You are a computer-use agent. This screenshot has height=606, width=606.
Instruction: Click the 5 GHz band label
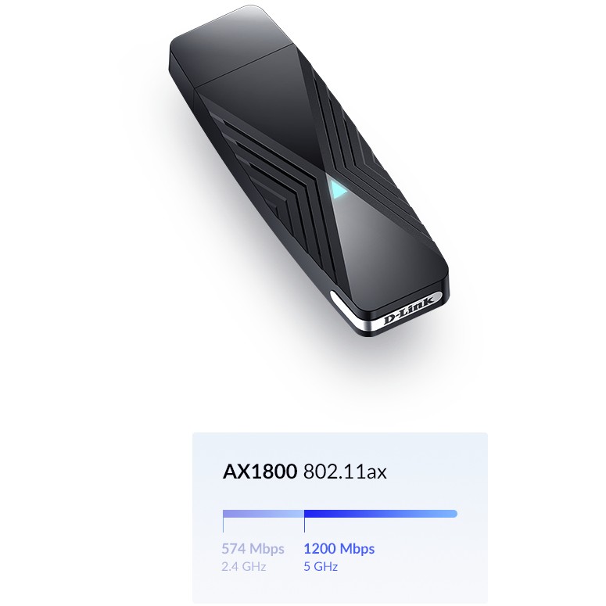pyautogui.click(x=321, y=566)
